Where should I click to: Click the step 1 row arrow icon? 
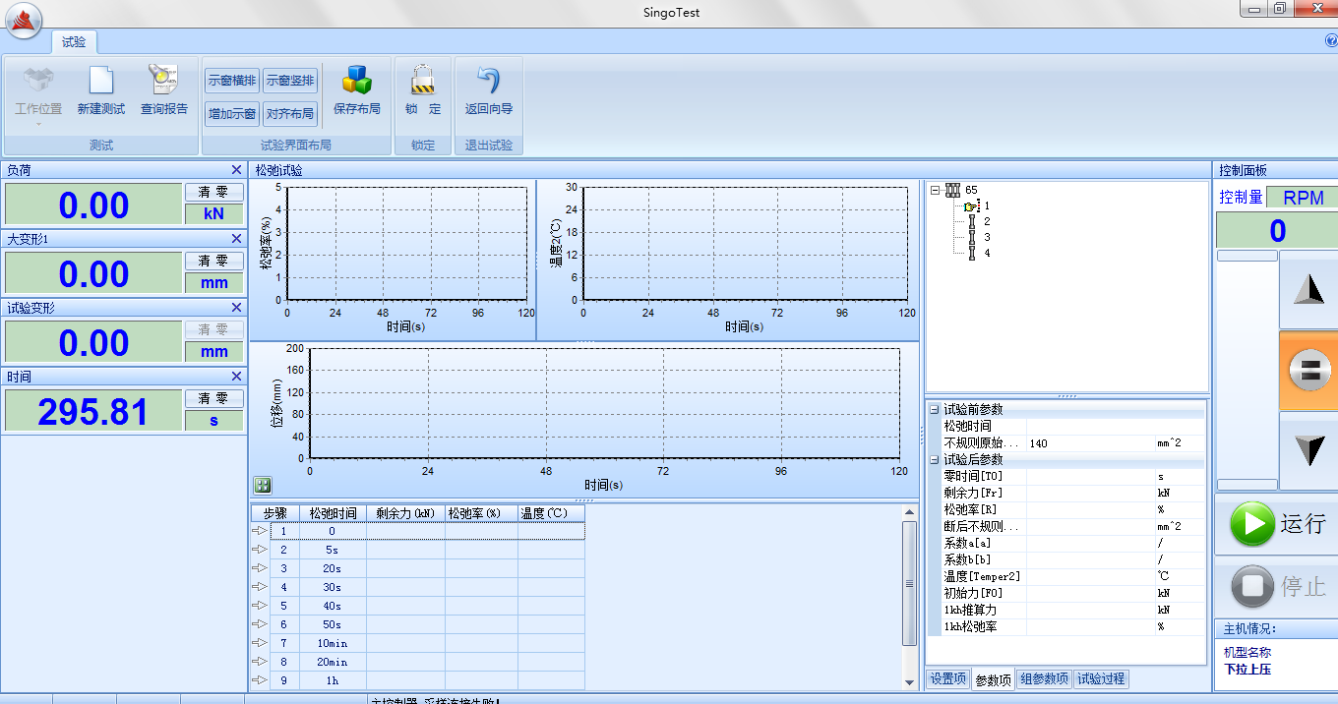(260, 531)
